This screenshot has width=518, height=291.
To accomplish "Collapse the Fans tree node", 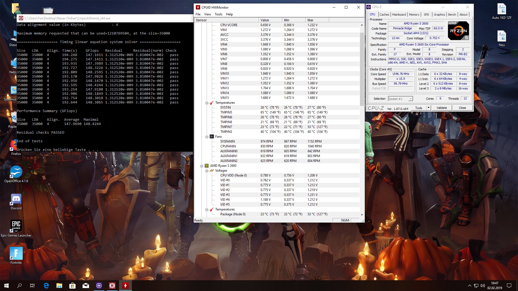I will [x=207, y=137].
